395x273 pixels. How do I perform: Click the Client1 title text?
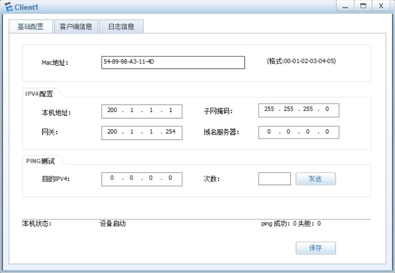(x=26, y=7)
